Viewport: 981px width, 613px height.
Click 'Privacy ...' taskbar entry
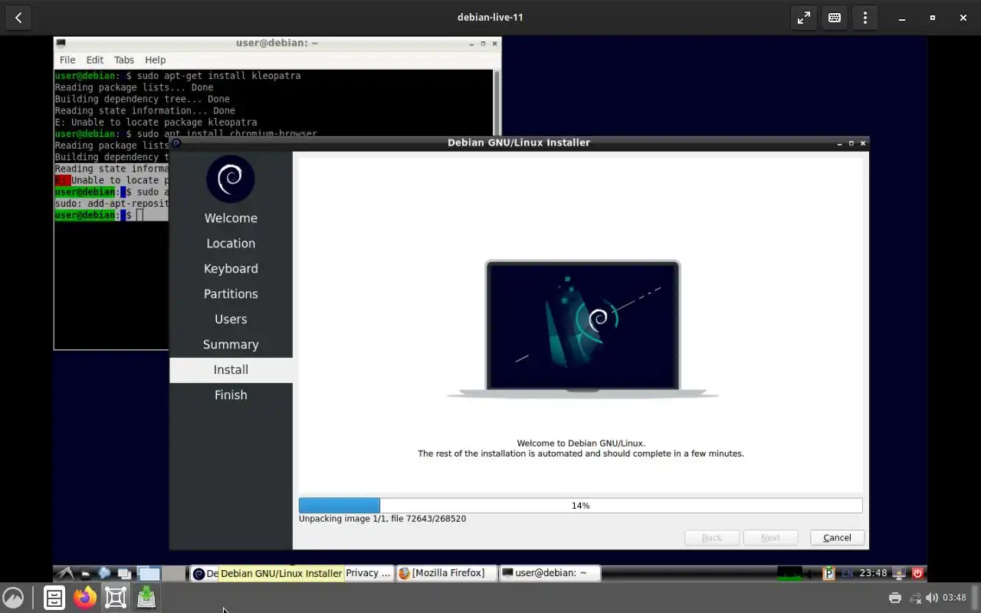(368, 573)
